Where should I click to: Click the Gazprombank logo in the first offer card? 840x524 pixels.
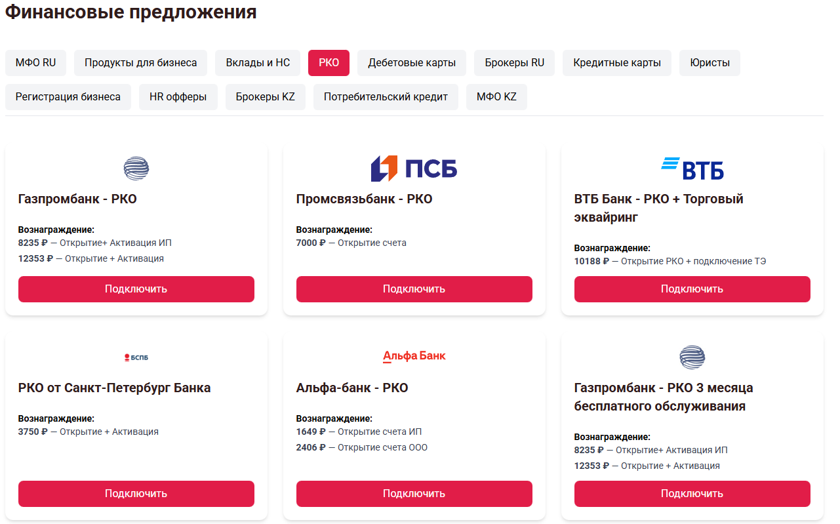tap(136, 169)
